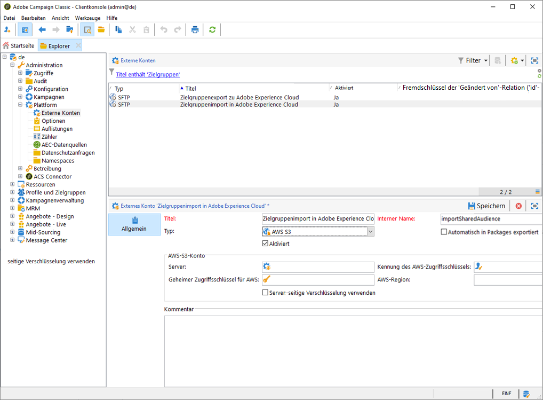Click the Titel input field

(x=318, y=219)
